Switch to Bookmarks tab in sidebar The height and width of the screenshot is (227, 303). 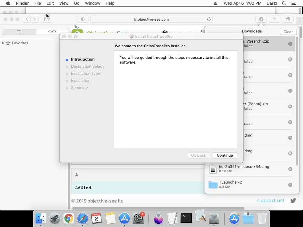pyautogui.click(x=19, y=32)
